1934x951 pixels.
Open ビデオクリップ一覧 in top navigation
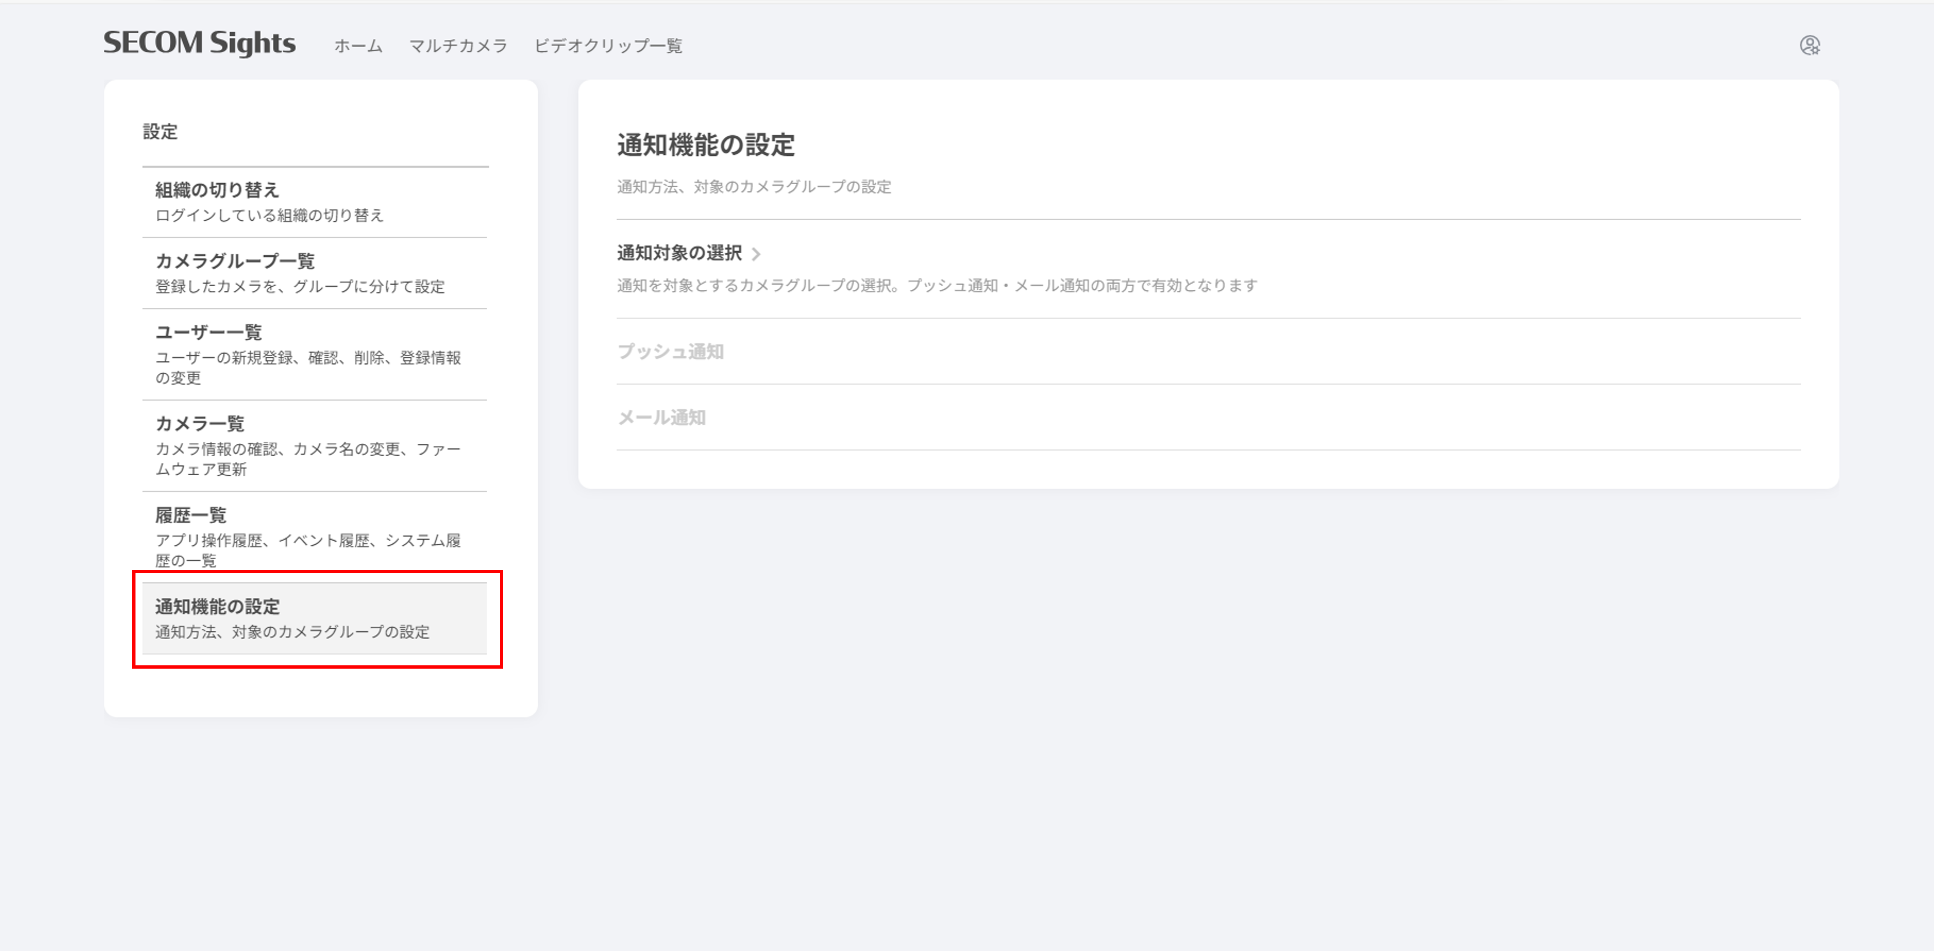[608, 46]
